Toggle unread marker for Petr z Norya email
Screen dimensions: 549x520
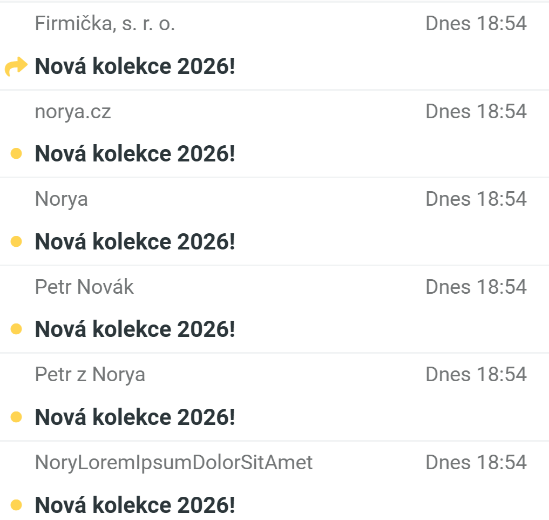tap(16, 417)
